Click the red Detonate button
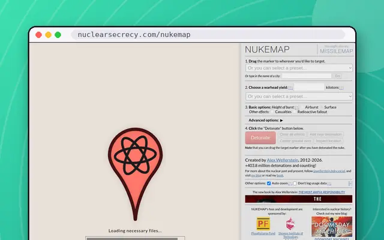Image resolution: width=384 pixels, height=240 pixels. 260,137
